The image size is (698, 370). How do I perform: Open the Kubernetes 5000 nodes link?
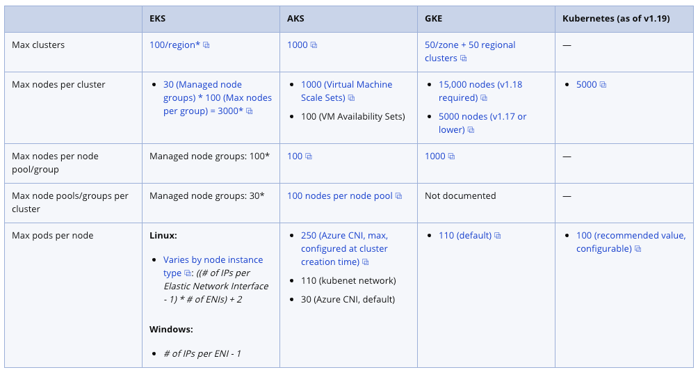coord(586,85)
